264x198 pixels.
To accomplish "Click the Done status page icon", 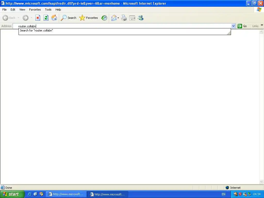I will click(x=3, y=188).
